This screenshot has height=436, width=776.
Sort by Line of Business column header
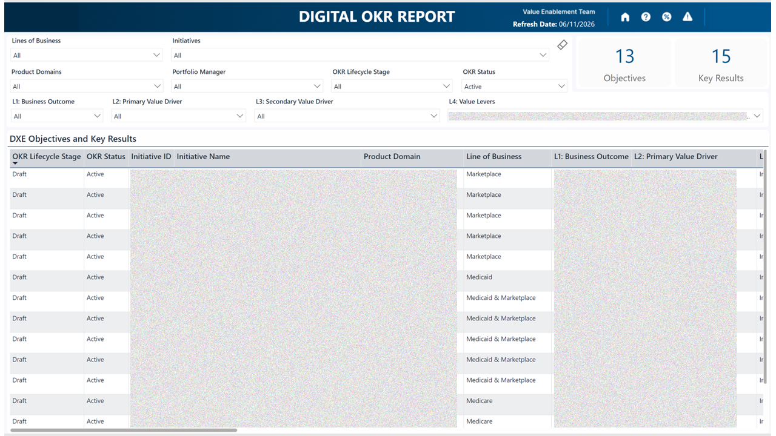click(493, 156)
